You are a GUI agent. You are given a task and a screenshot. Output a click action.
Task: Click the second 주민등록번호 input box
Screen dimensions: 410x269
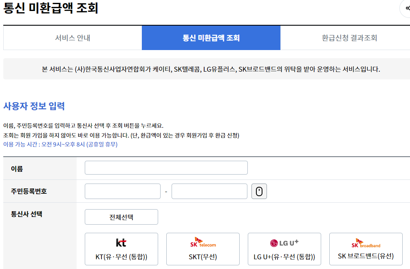(x=209, y=191)
